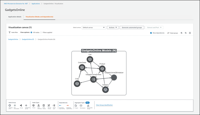Click the Project folder legend icon
This screenshot has width=200, height=115.
tap(76, 106)
